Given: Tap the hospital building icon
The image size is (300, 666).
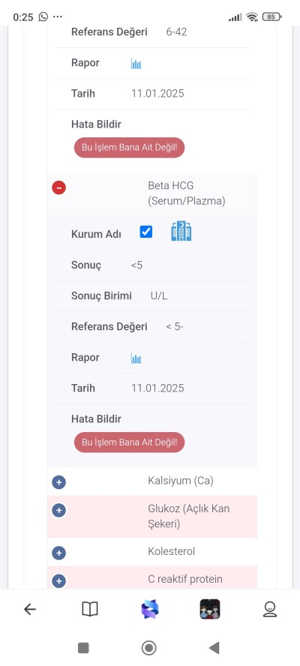Looking at the screenshot, I should (181, 231).
